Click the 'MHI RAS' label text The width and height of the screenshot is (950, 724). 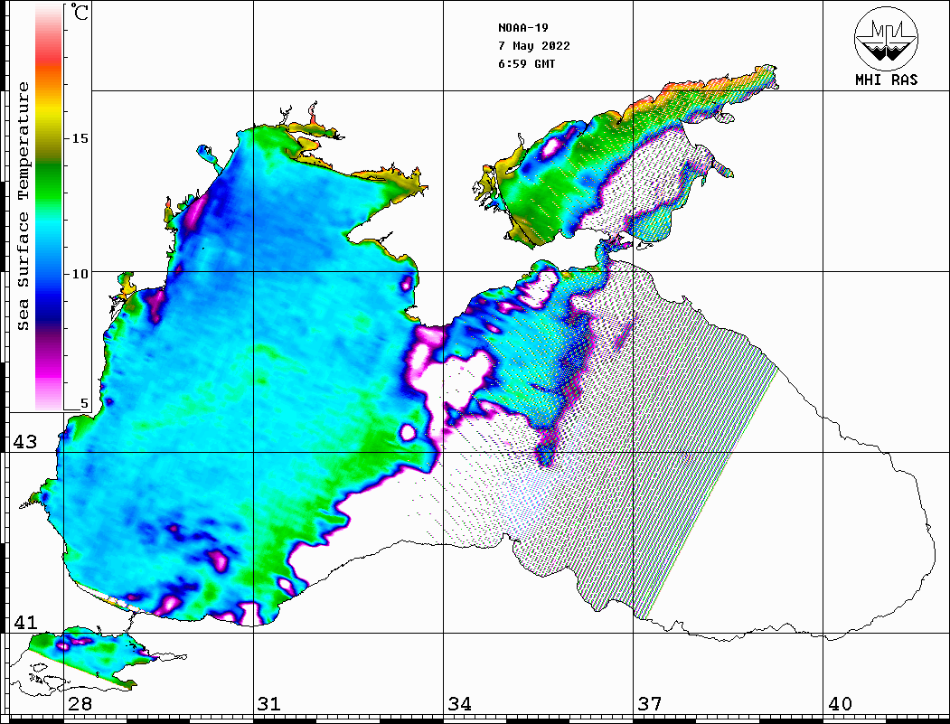[x=887, y=80]
